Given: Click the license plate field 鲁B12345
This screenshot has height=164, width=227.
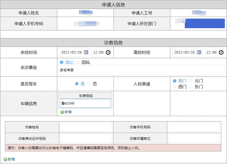Looking at the screenshot, I should click(x=85, y=103).
